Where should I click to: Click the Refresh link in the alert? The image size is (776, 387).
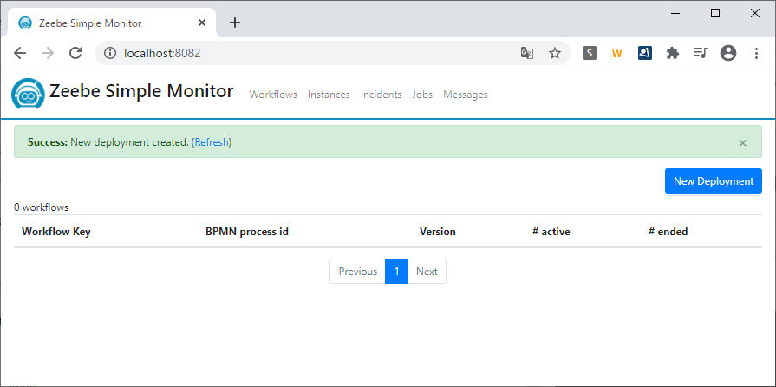pos(212,142)
